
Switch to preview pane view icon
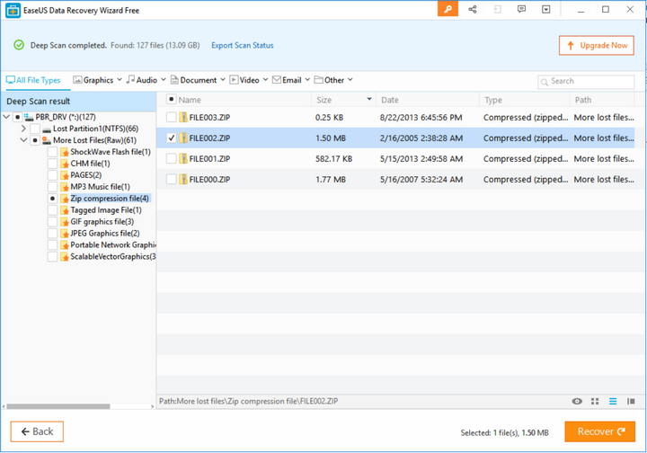coord(631,401)
